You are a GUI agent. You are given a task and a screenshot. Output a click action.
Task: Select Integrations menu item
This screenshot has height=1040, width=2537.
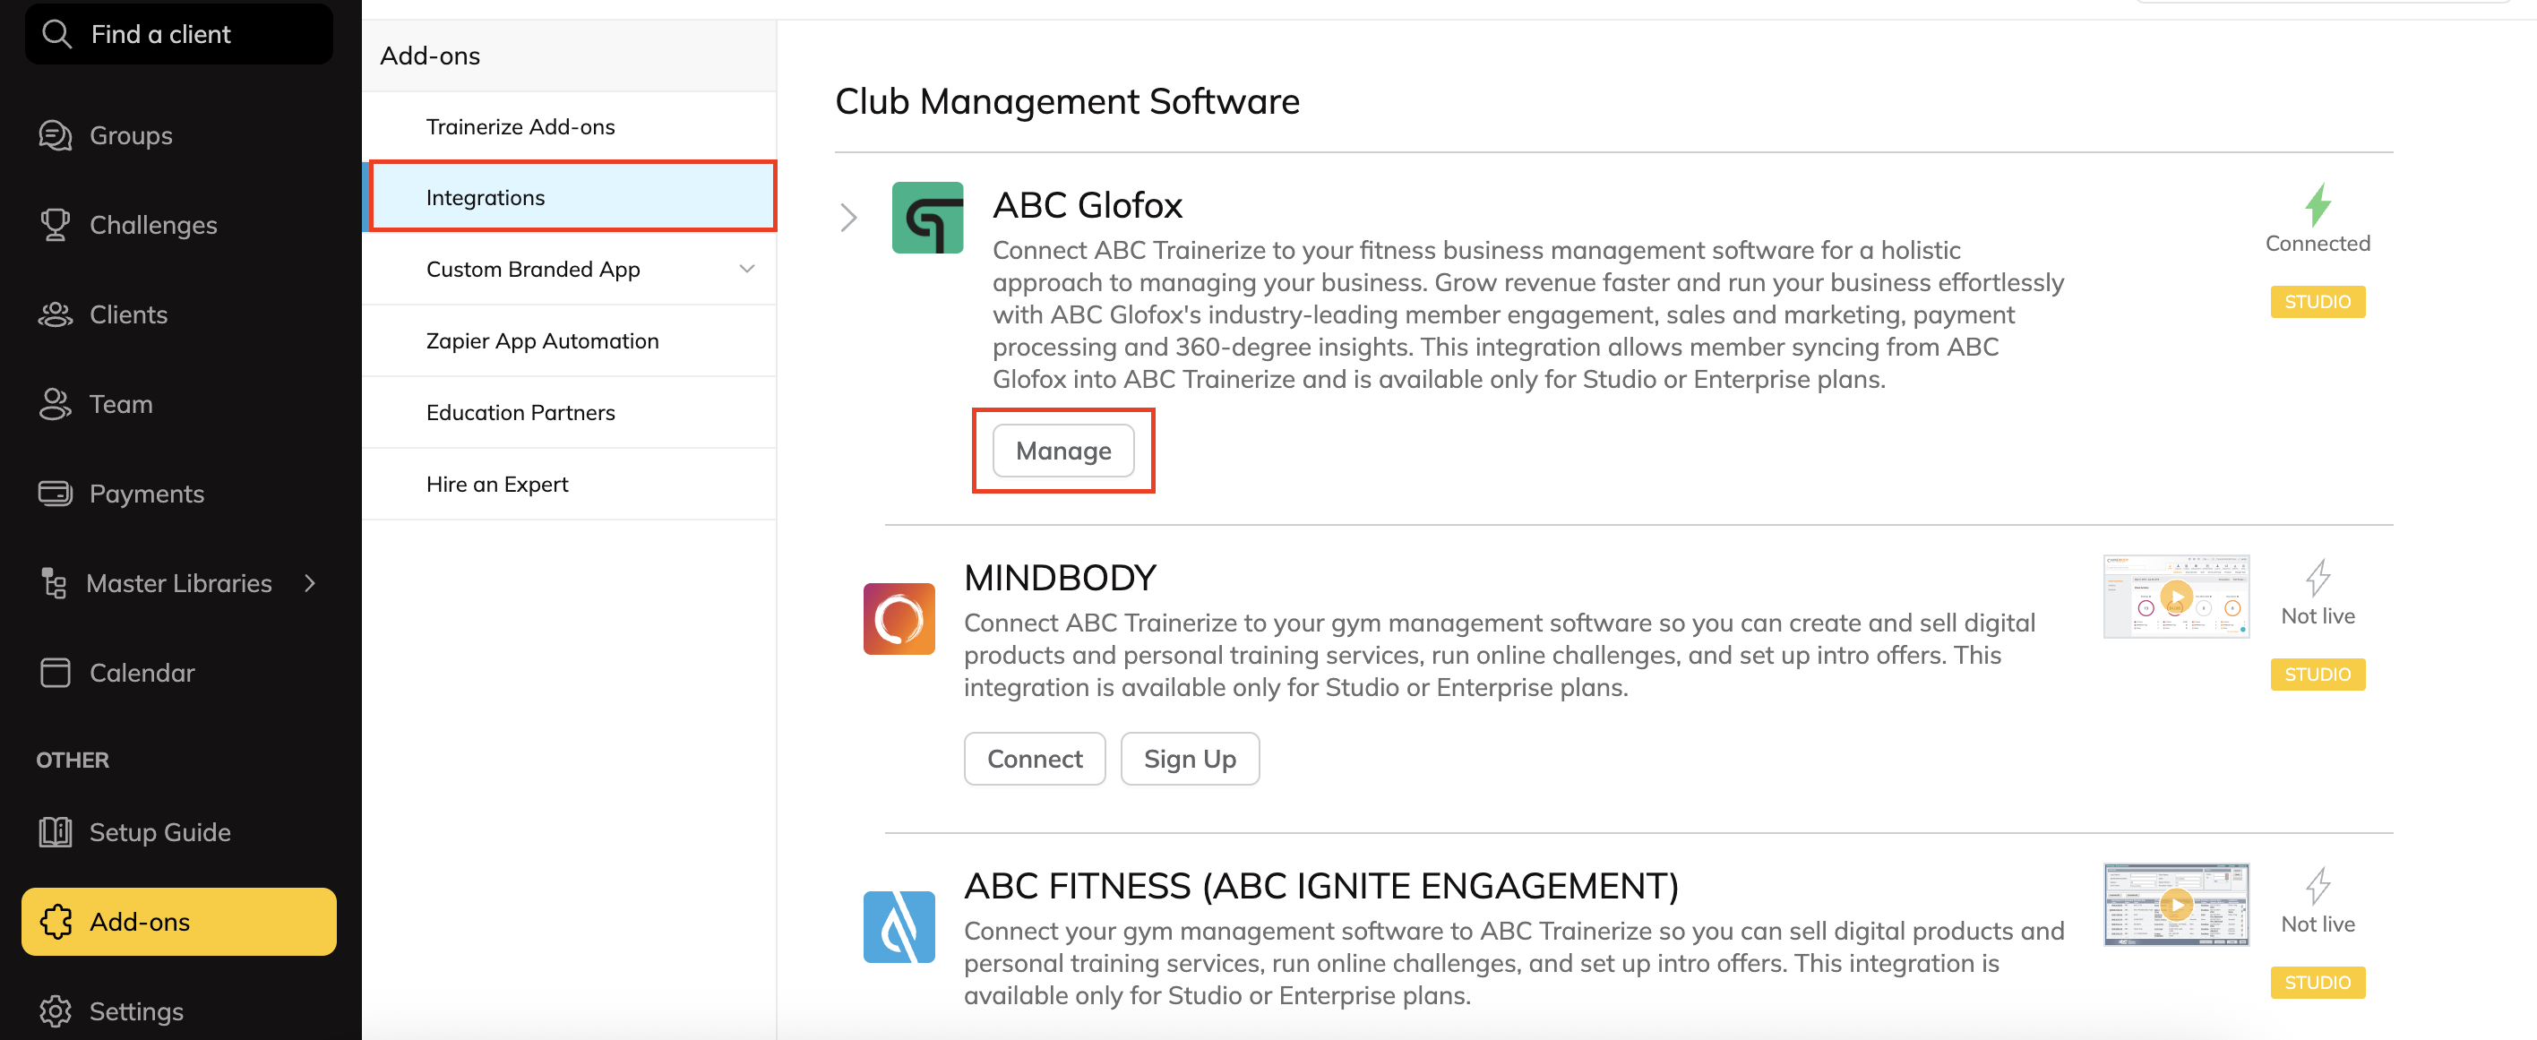(x=569, y=198)
